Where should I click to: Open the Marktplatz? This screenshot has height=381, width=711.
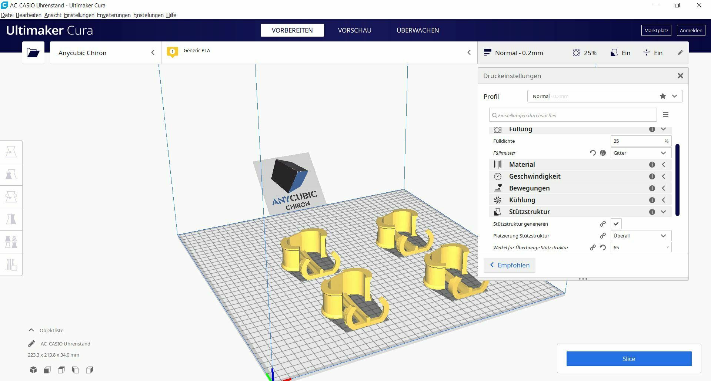(656, 30)
